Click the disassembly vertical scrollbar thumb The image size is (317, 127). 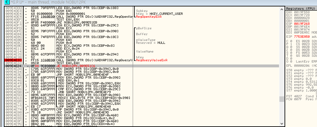click(x=282, y=99)
